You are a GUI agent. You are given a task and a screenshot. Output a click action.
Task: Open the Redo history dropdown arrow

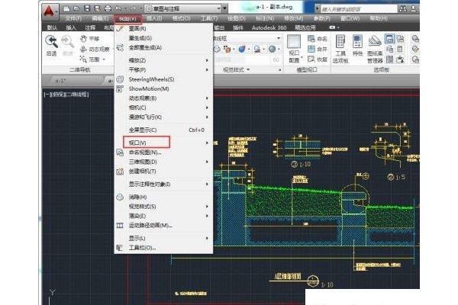pos(140,8)
